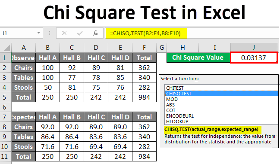
Task: Select column I header
Action: (215, 48)
